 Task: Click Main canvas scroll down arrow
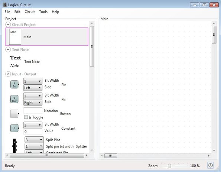tap(214, 150)
